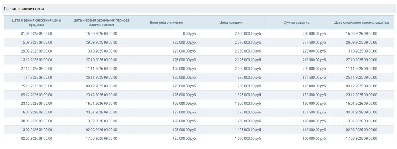This screenshot has height=149, width=397.
Task: Select the sale price 1 500 000.00 руб.
Action: click(248, 104)
